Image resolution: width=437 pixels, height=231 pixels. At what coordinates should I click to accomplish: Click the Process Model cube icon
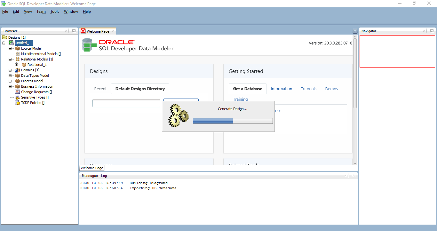pos(18,81)
